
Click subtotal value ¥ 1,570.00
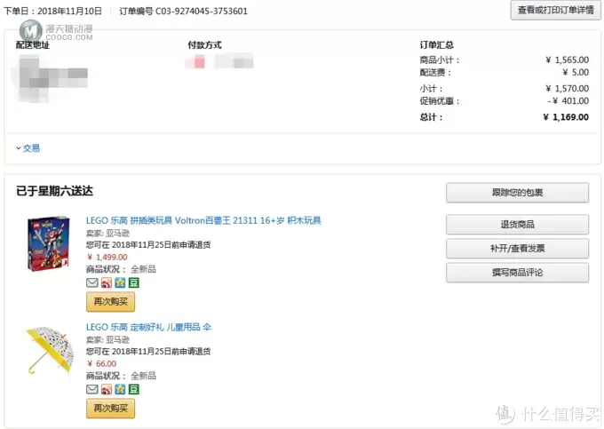point(568,89)
